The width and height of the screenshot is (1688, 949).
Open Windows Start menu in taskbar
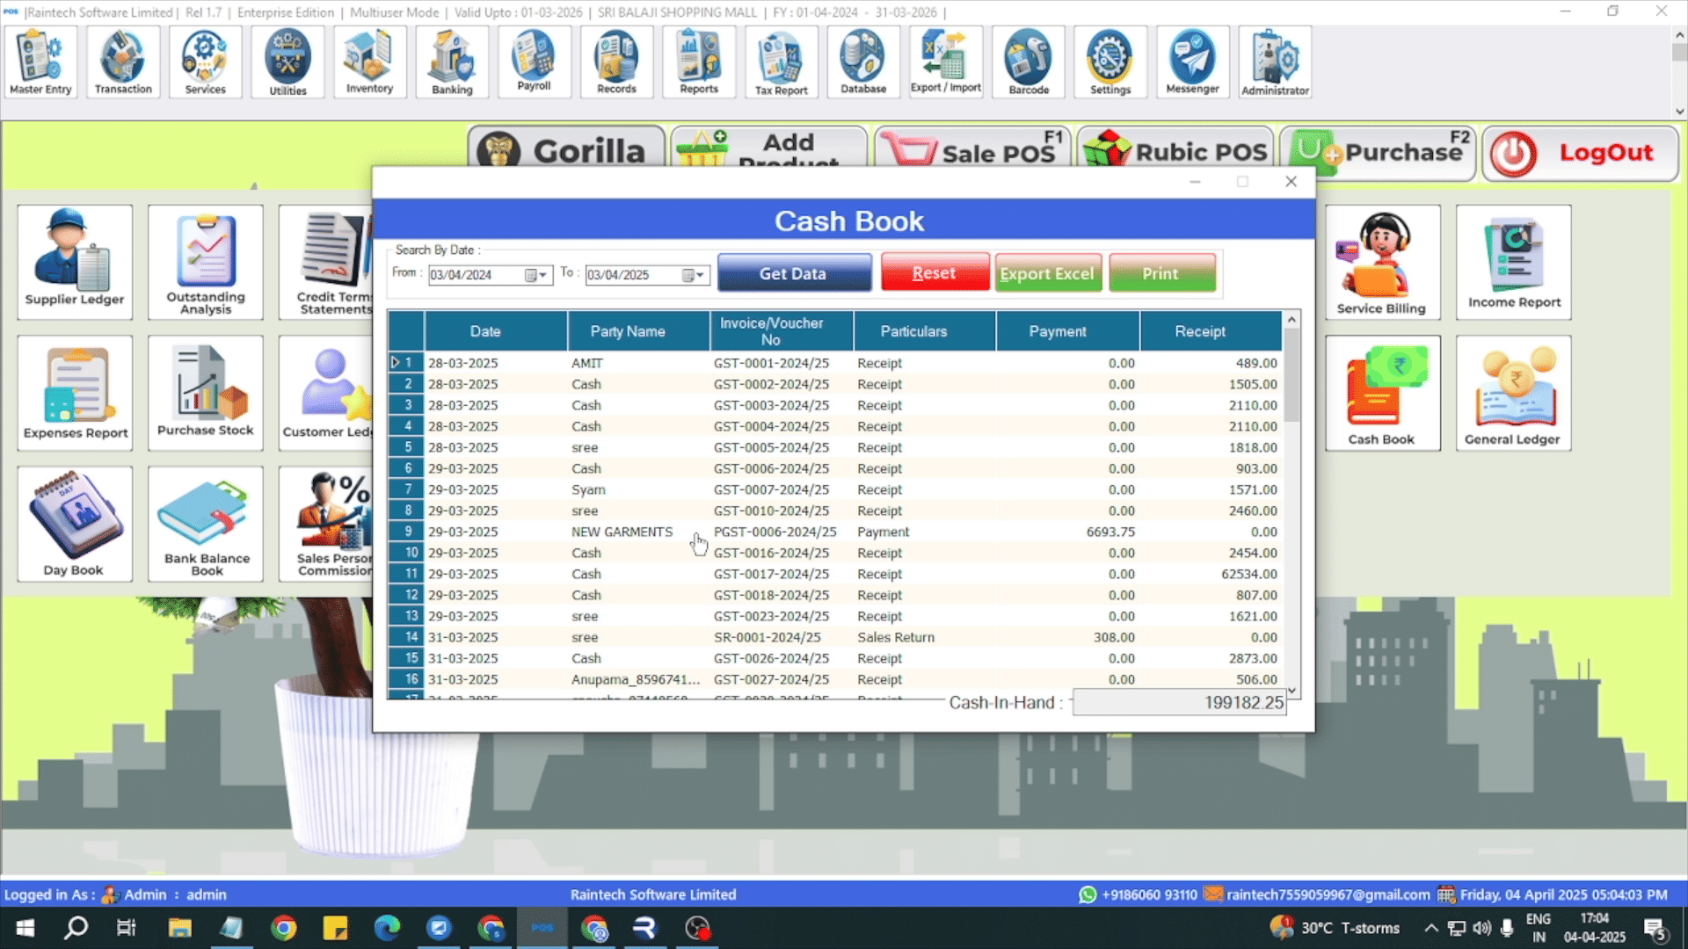(25, 928)
